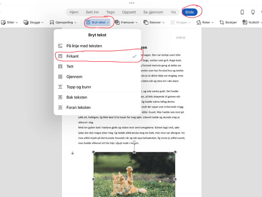Image resolution: width=262 pixels, height=197 pixels.
Task: Switch to the Sett inn tab
Action: (92, 12)
